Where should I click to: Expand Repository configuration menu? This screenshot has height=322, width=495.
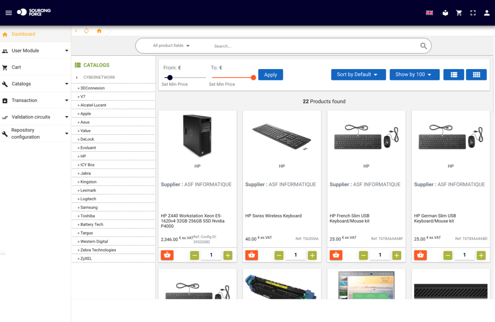coord(36,133)
